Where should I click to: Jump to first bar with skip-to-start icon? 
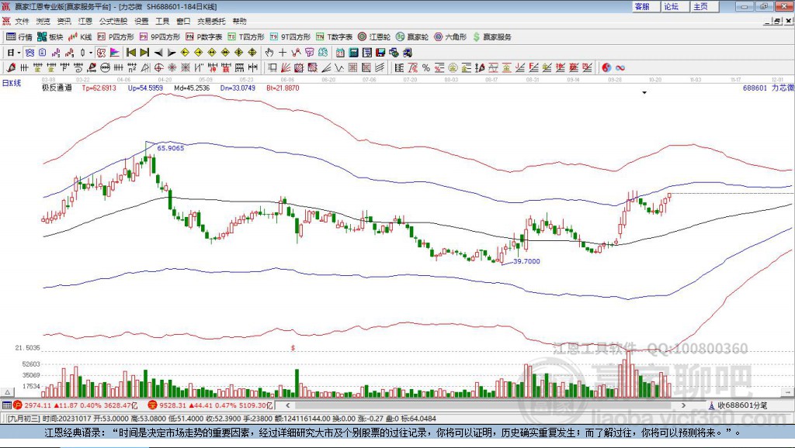(x=131, y=53)
